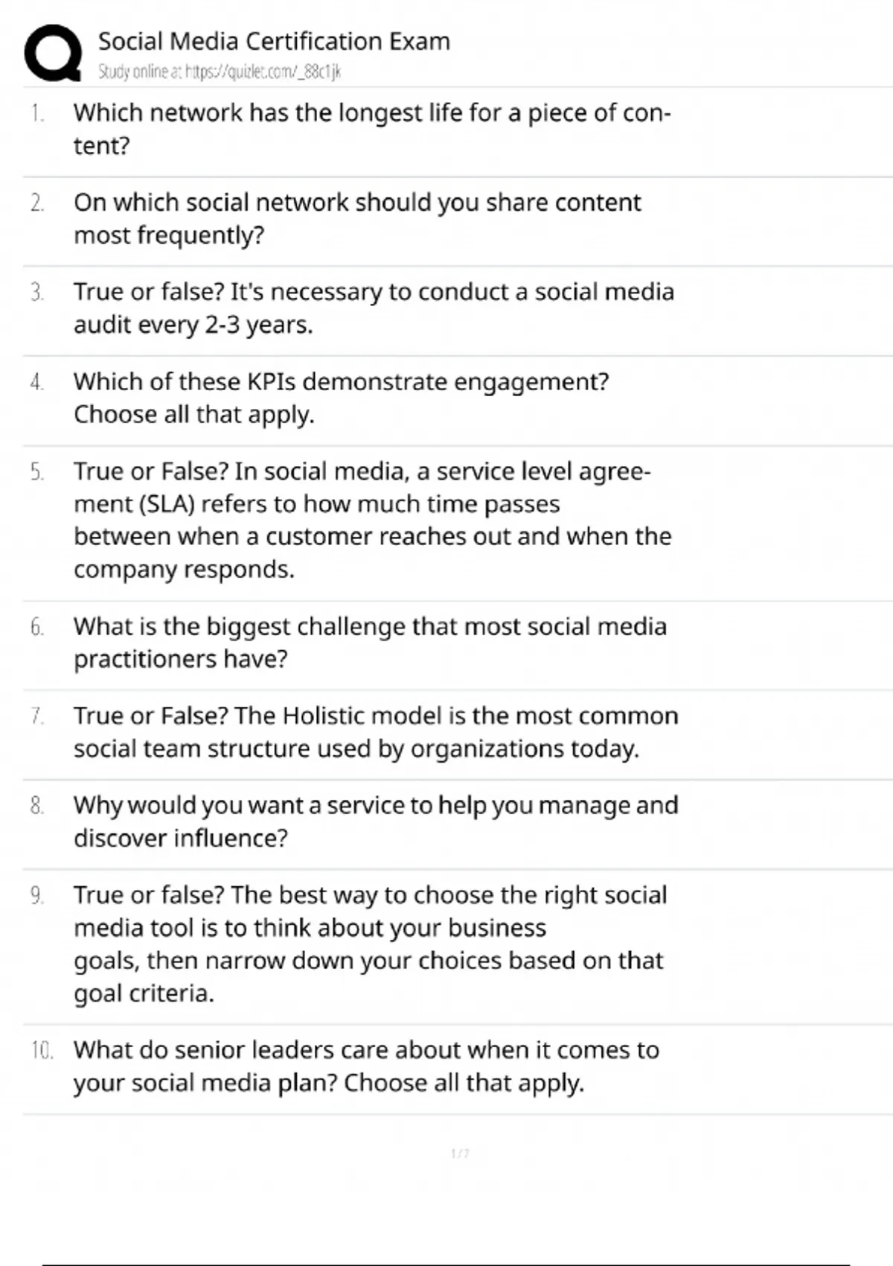
Task: Click question 2 about sharing content frequently
Action: pyautogui.click(x=357, y=218)
